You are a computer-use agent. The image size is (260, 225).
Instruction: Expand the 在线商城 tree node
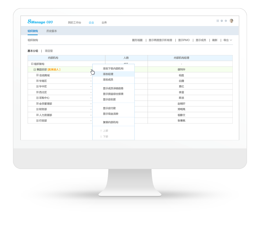point(37,75)
